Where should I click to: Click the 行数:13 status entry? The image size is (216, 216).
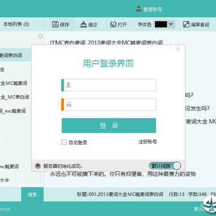[x=176, y=194]
